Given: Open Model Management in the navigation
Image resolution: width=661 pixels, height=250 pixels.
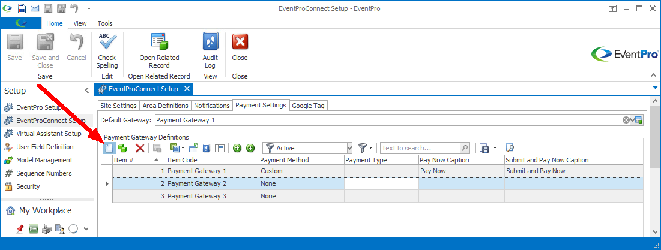Looking at the screenshot, I should [44, 160].
